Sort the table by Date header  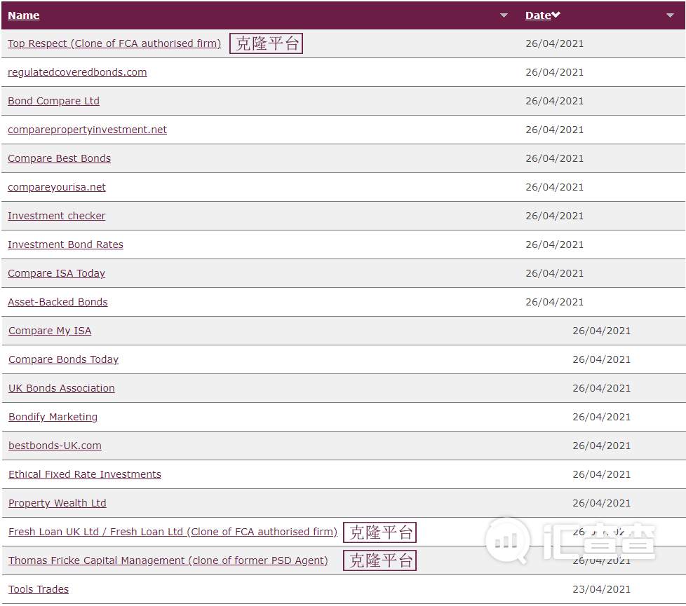pos(538,15)
